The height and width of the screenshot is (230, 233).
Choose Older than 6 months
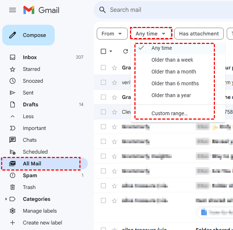click(x=178, y=83)
